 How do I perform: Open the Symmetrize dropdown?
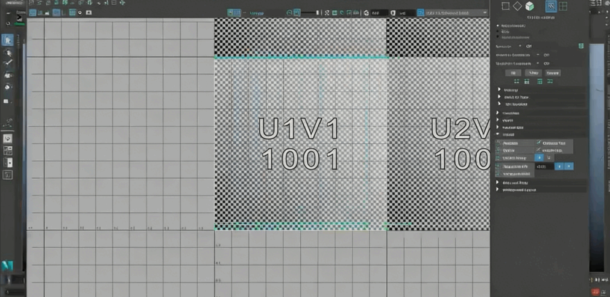click(521, 46)
